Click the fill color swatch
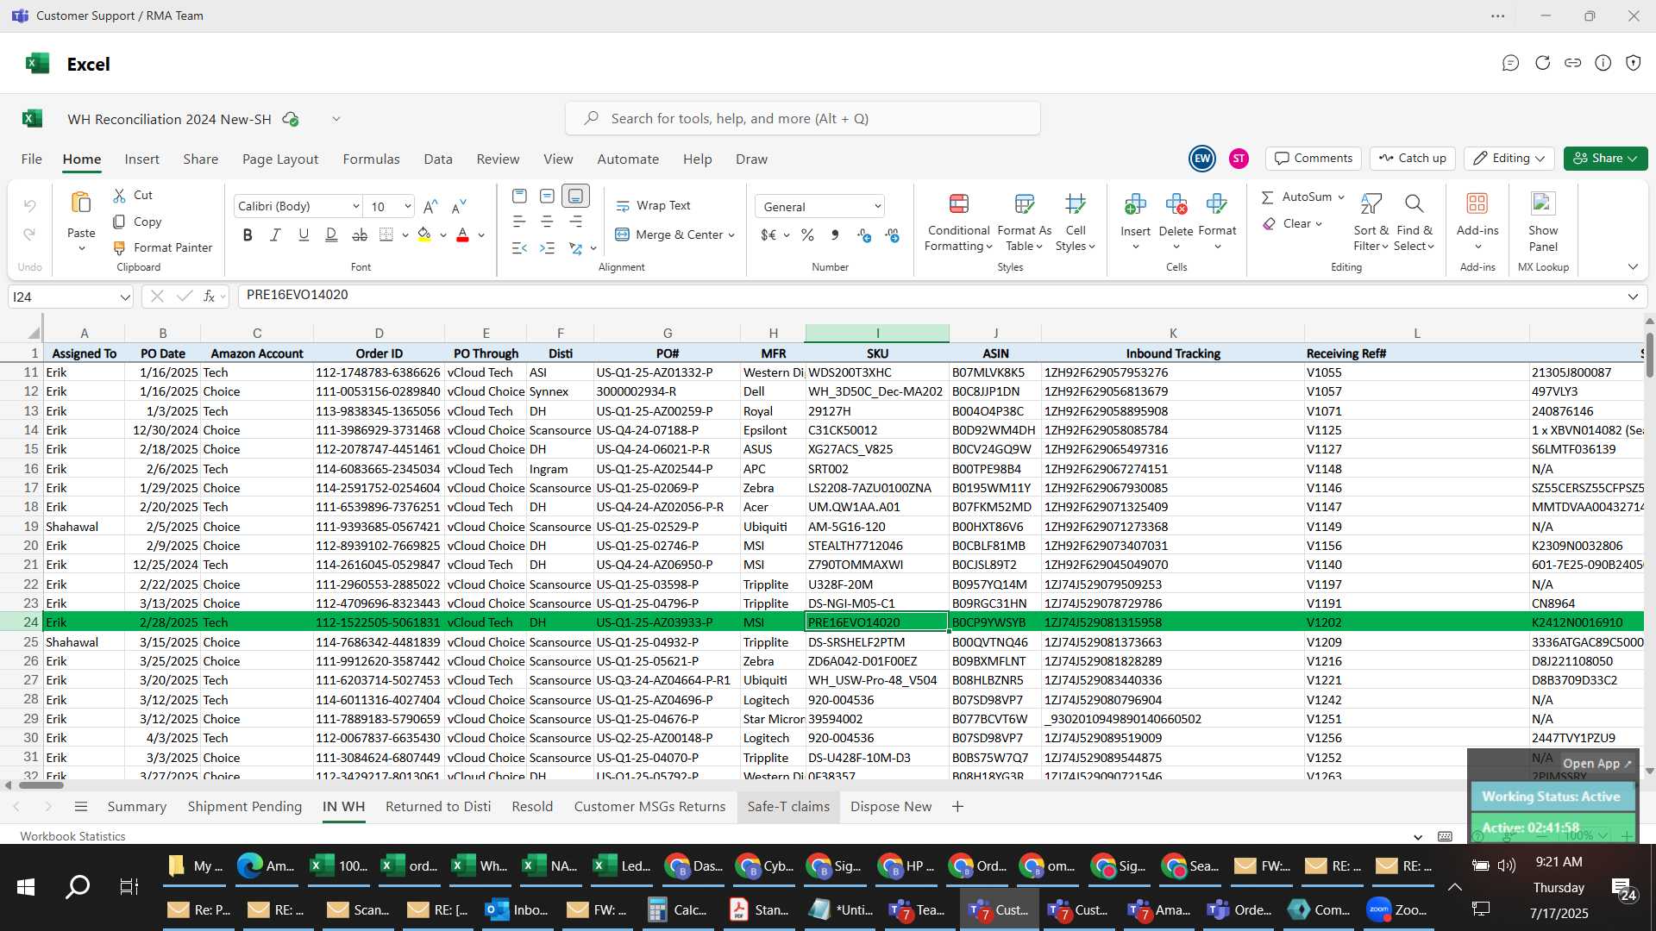Viewport: 1656px width, 931px height. pos(424,234)
